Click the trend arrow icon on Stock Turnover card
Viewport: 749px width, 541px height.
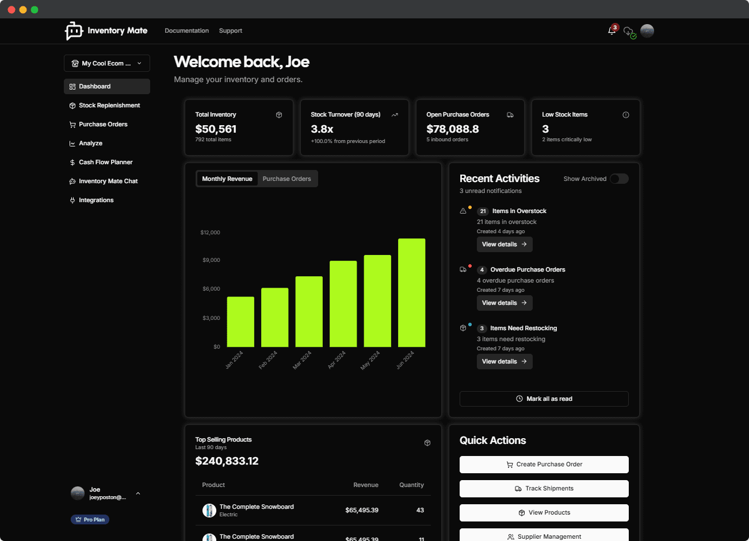395,115
